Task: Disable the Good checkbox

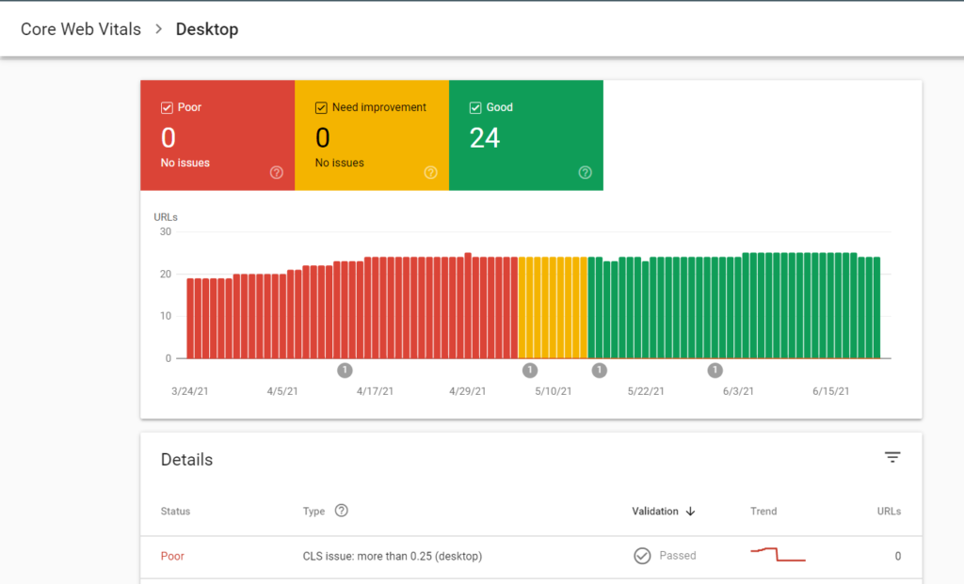Action: click(475, 108)
